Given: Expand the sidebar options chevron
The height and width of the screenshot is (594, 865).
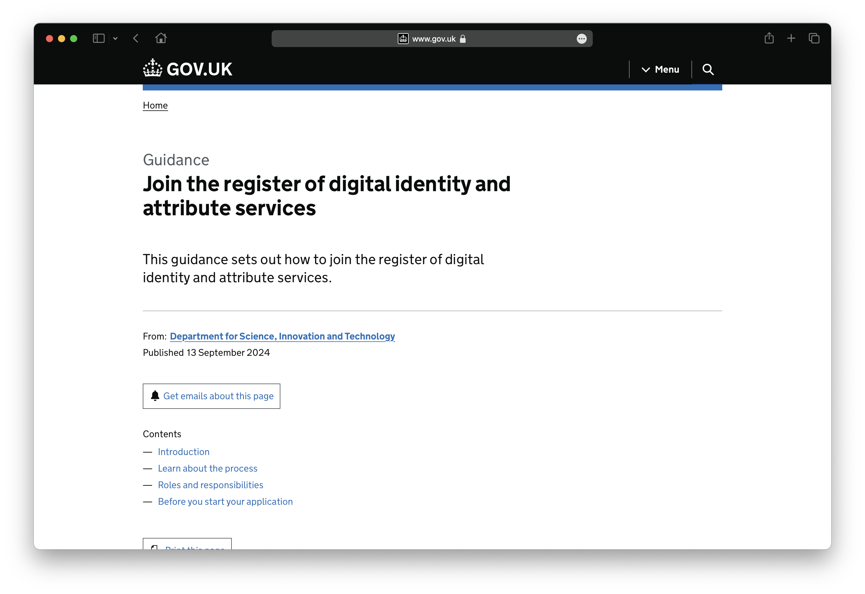Looking at the screenshot, I should (116, 38).
